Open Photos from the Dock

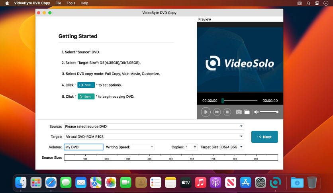pyautogui.click(x=111, y=182)
